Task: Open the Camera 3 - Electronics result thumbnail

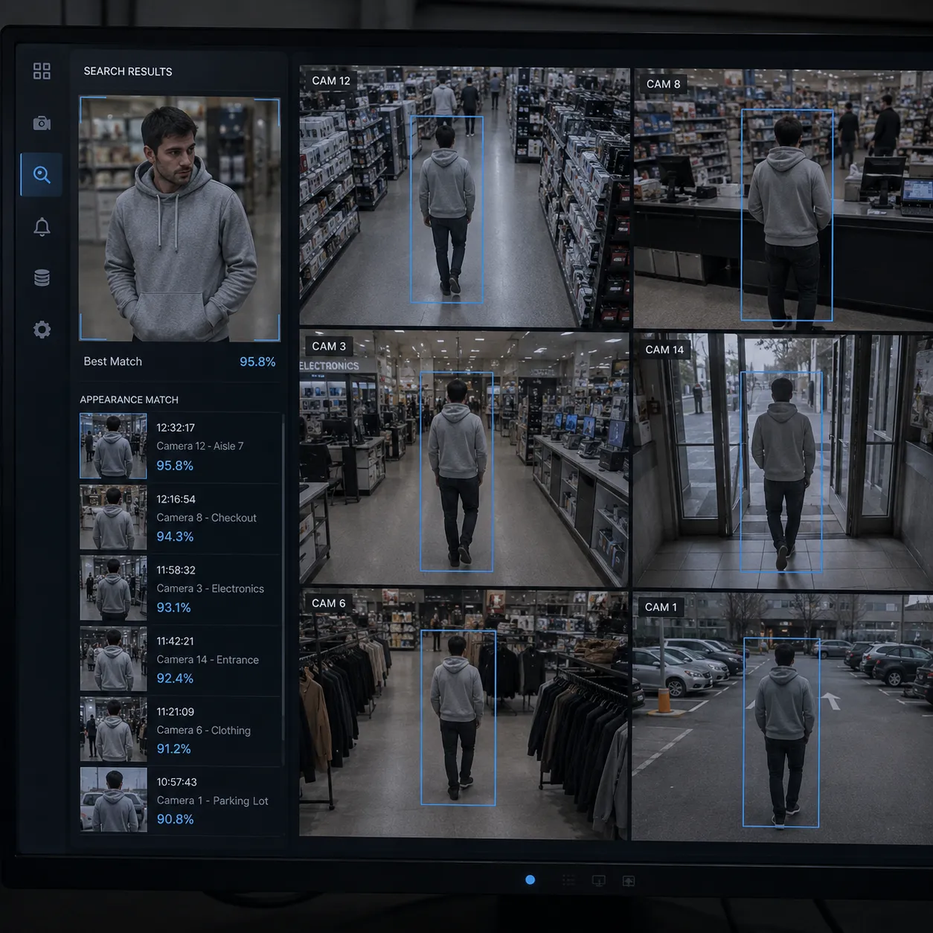Action: tap(113, 588)
